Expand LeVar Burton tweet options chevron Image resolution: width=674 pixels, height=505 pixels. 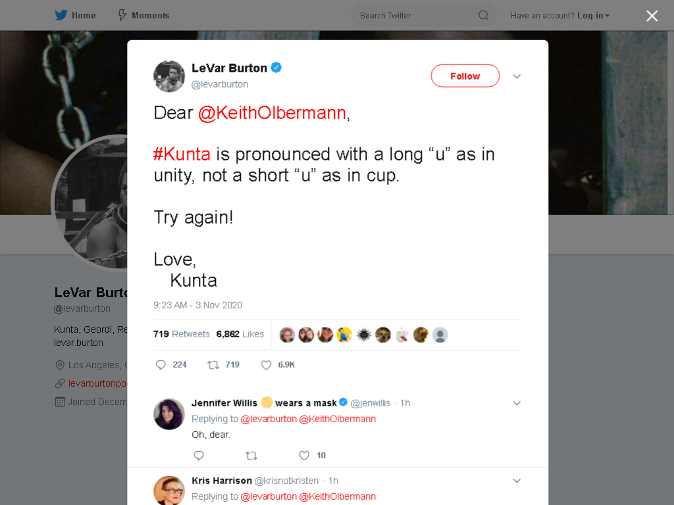[x=517, y=76]
